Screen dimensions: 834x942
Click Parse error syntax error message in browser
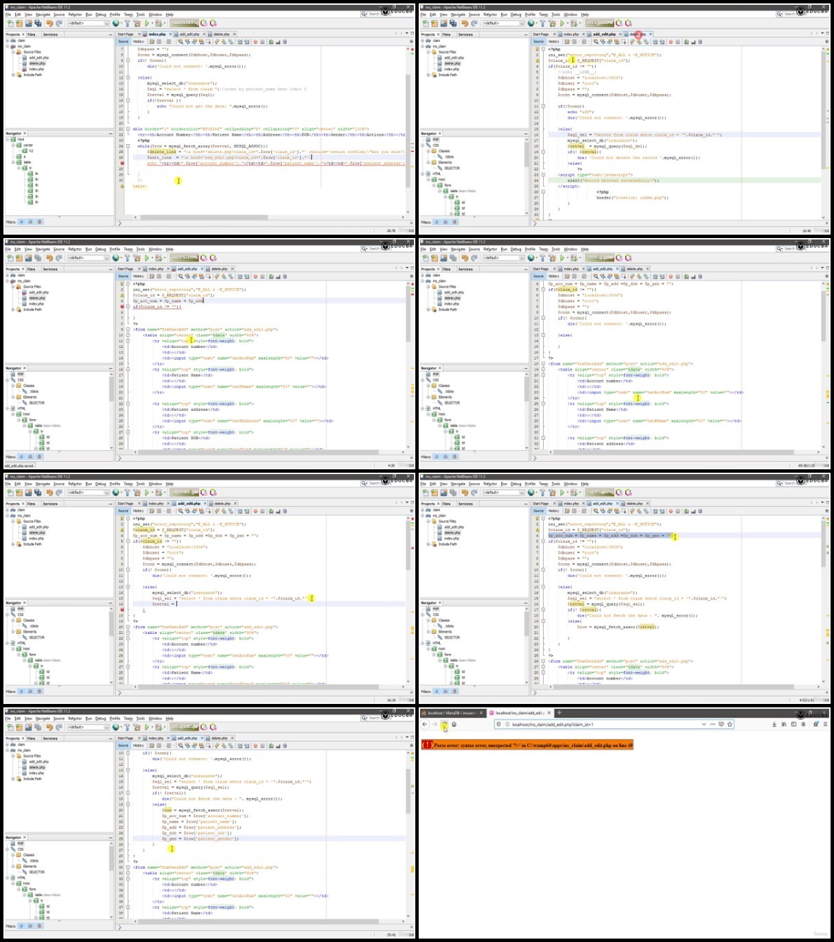coord(527,744)
